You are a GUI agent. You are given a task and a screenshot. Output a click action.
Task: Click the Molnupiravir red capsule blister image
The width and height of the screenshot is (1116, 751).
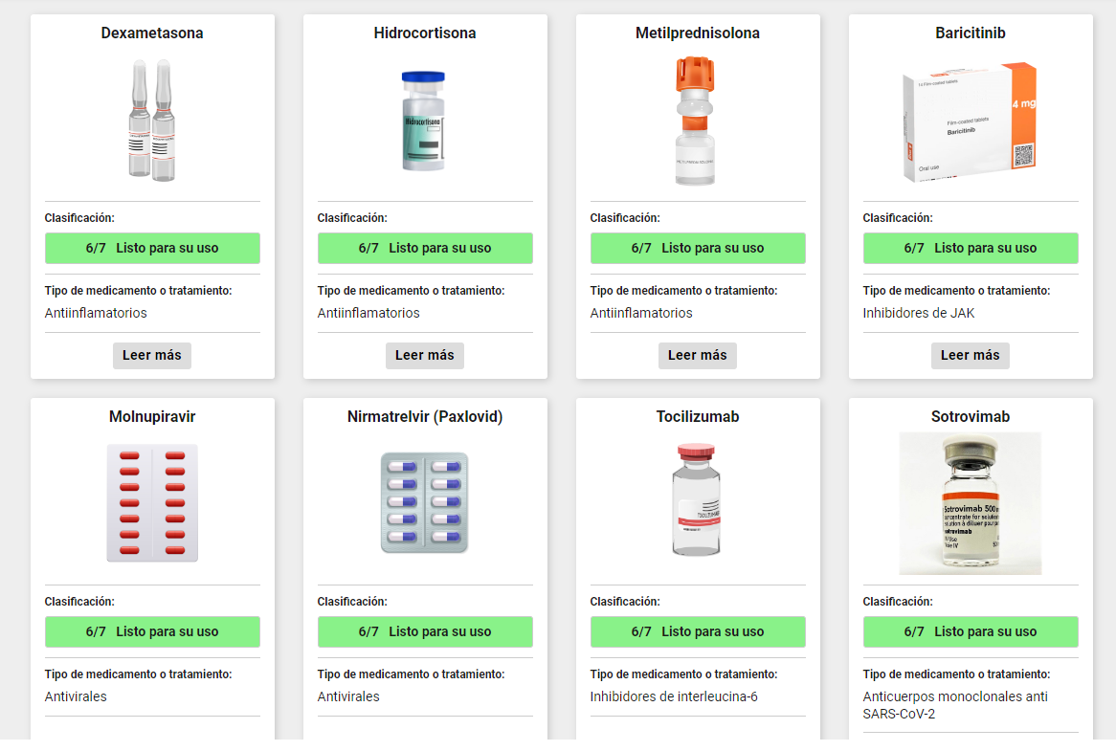[152, 503]
